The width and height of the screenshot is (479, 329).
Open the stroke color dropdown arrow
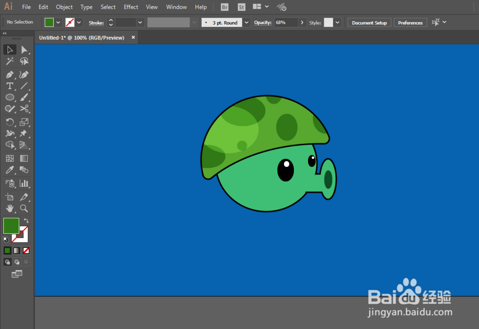click(79, 23)
